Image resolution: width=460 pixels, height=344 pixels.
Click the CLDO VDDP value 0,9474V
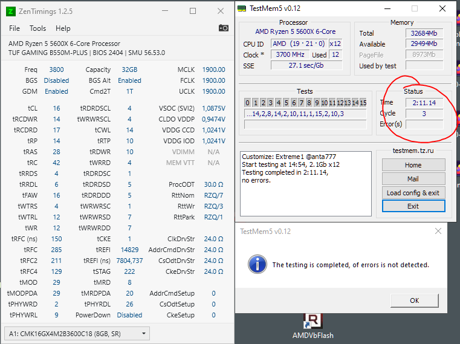(x=213, y=119)
